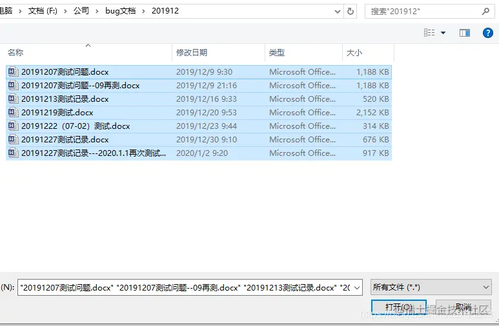Sort by 大小 column header
Viewport: 499px width, 326px height.
[x=354, y=52]
